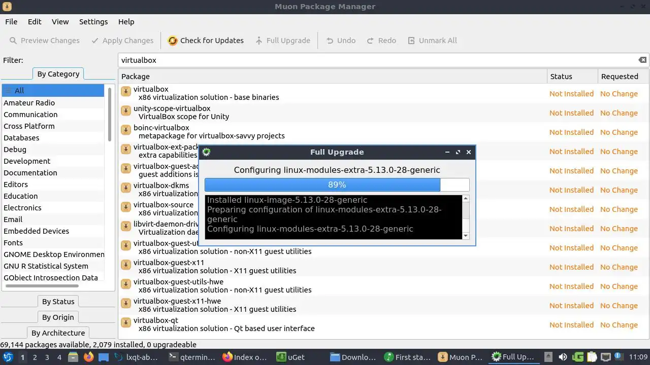The image size is (650, 365).
Task: Click the virtualbox-guest-x11-hwe package icon
Action: tap(126, 303)
